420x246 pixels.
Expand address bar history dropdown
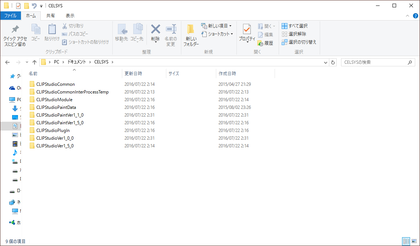tap(325, 62)
